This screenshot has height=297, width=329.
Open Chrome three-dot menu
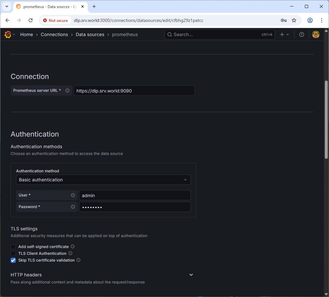pyautogui.click(x=321, y=20)
